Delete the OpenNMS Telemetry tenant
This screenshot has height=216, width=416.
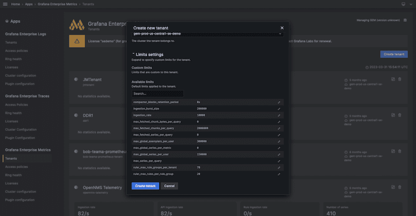pos(400,187)
